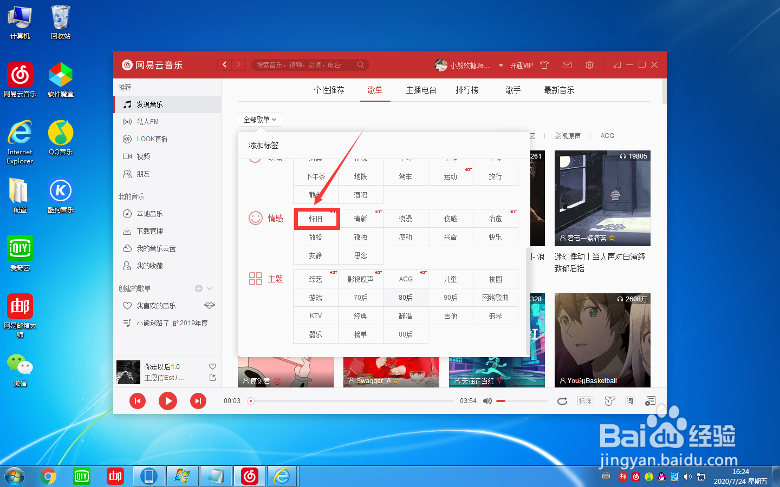
Task: Switch to the 主播电台 tab
Action: click(x=421, y=90)
